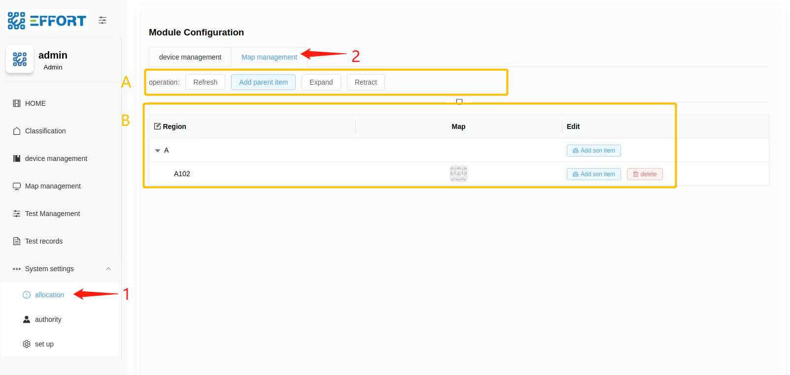Open the A102 map thumbnail
Image resolution: width=790 pixels, height=375 pixels.
(458, 174)
